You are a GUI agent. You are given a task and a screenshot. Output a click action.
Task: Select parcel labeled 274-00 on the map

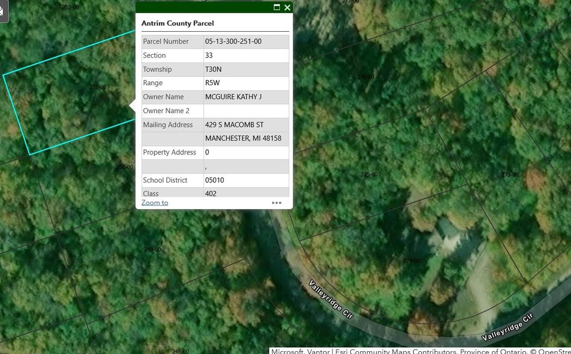tap(412, 260)
